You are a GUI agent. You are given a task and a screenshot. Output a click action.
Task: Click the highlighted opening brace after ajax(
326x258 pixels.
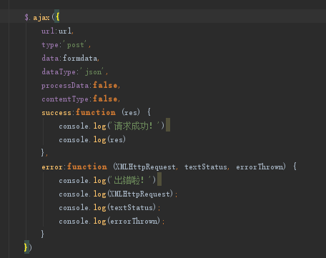(x=57, y=17)
